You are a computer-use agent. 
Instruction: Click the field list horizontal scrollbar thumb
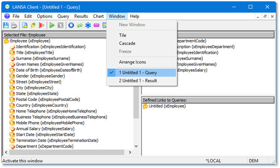pyautogui.click(x=67, y=152)
